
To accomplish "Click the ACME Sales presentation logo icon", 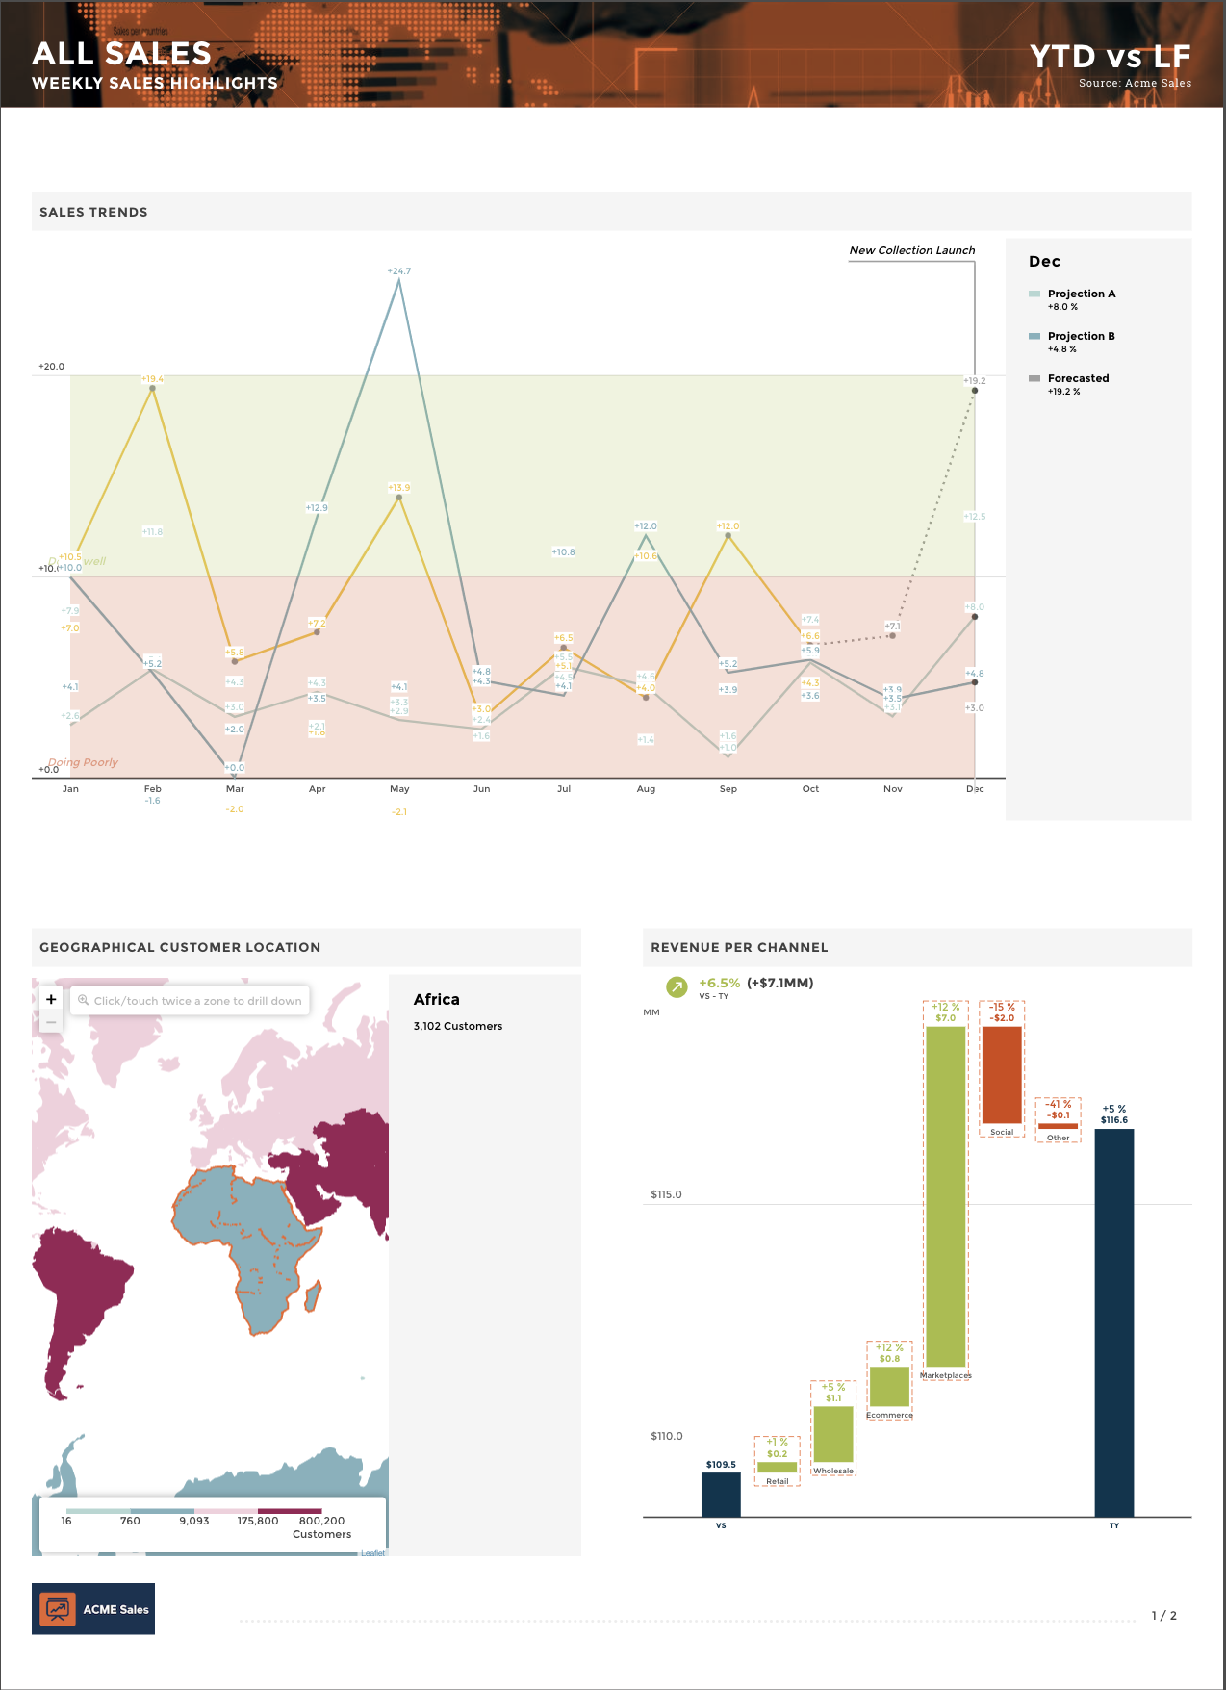I will click(58, 1608).
